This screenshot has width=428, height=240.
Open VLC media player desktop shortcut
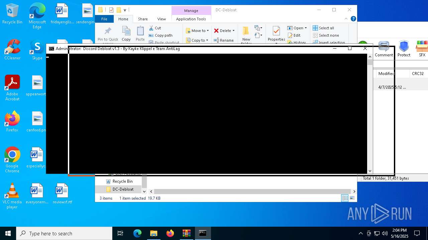pyautogui.click(x=12, y=196)
